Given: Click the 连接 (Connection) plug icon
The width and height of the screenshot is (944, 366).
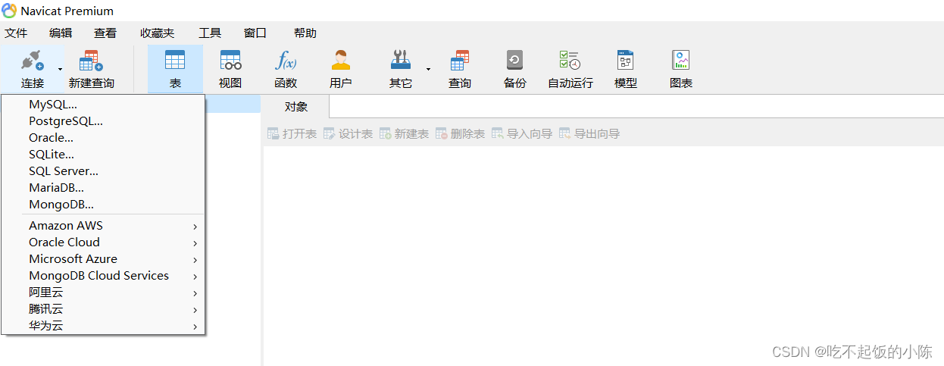Looking at the screenshot, I should click(x=32, y=61).
